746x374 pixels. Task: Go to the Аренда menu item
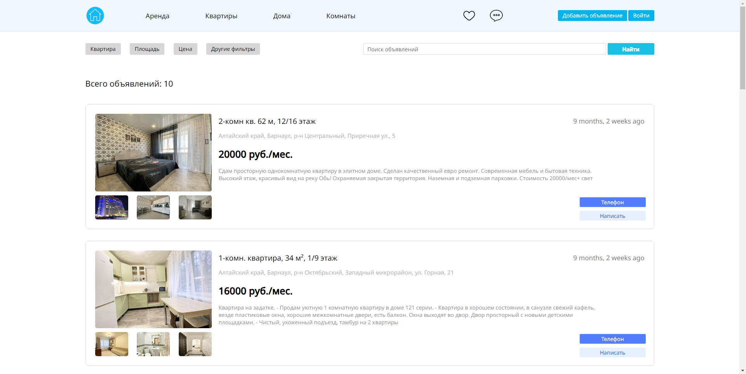(x=157, y=16)
